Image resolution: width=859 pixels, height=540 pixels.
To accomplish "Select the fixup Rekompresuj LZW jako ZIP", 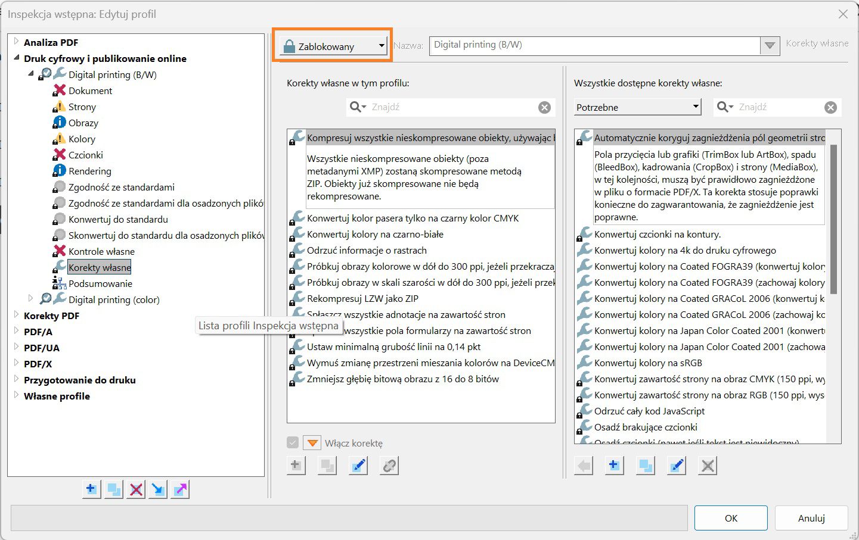I will pos(362,298).
